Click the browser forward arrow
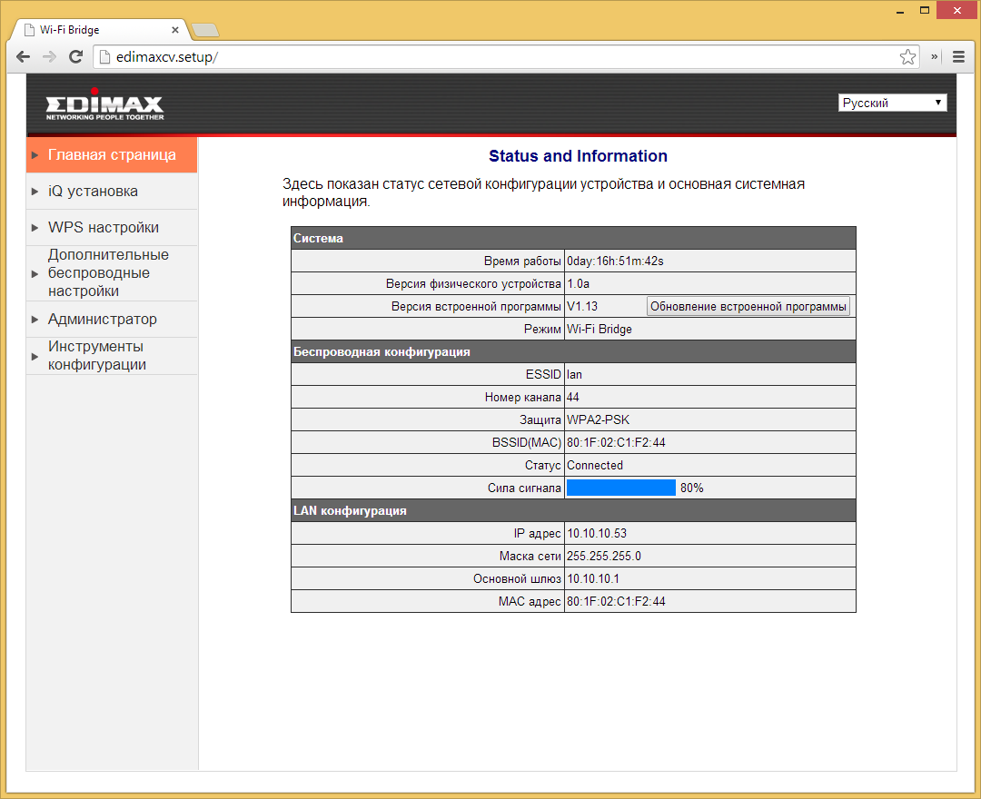The width and height of the screenshot is (981, 799). click(x=49, y=57)
